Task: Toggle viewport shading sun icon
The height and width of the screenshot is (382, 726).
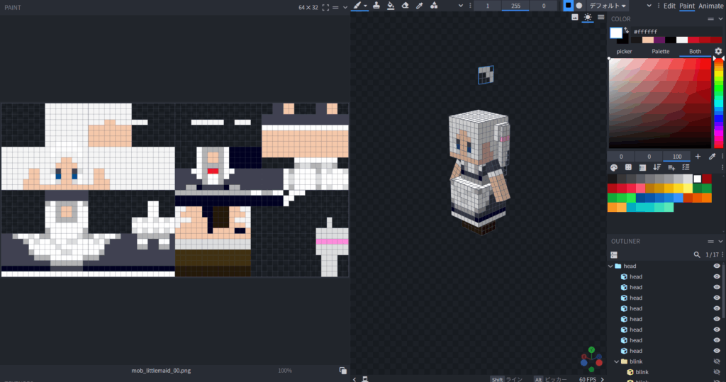Action: (x=588, y=18)
